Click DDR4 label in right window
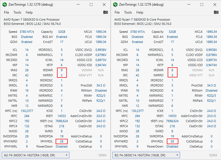The height and width of the screenshot is (160, 221). click(213, 155)
